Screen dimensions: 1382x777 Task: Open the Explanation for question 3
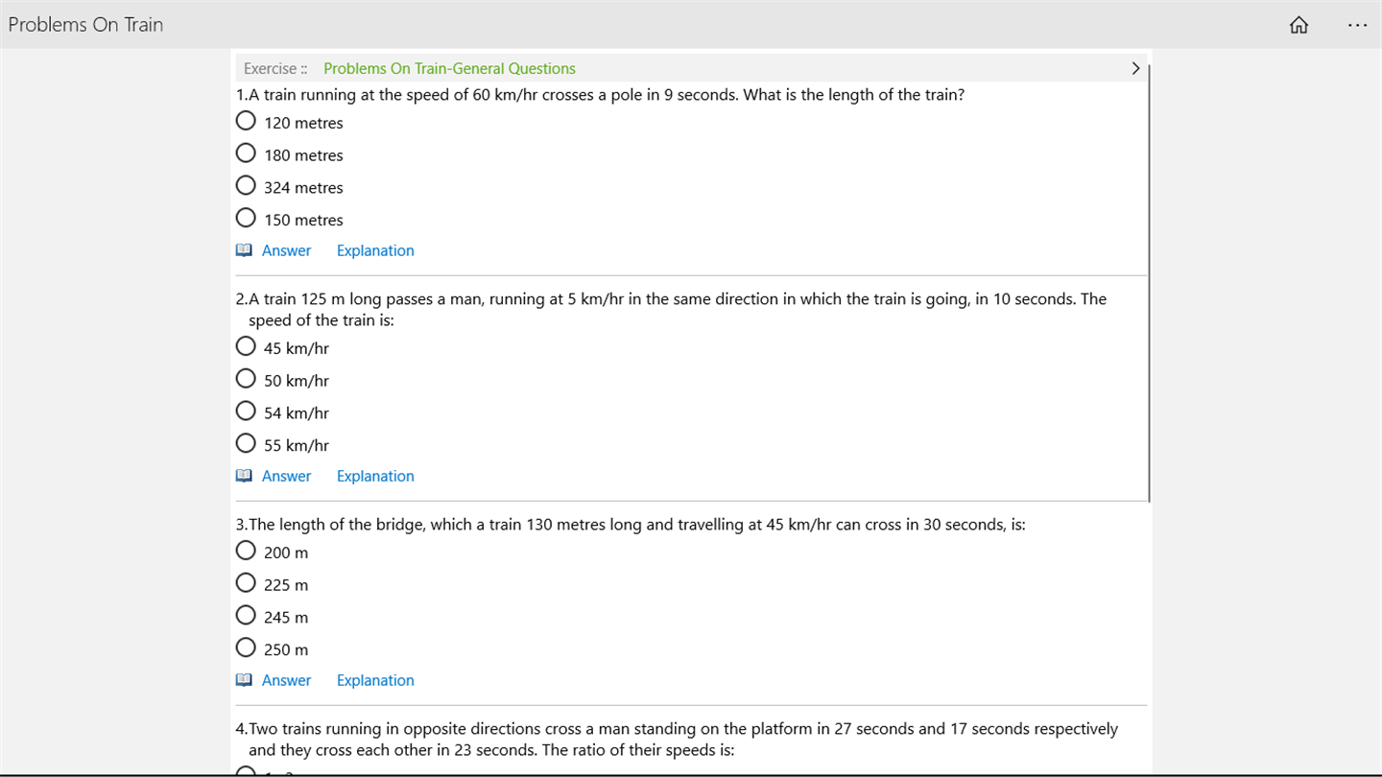(x=375, y=680)
